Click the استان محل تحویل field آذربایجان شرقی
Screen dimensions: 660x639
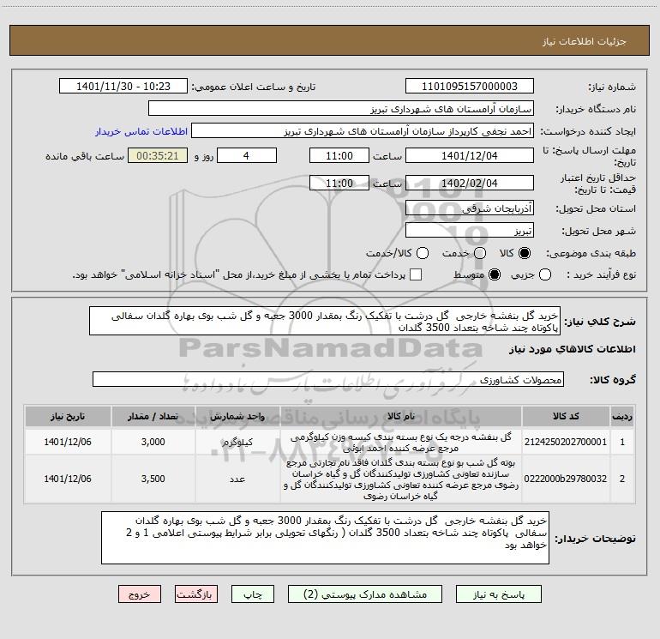pos(470,208)
